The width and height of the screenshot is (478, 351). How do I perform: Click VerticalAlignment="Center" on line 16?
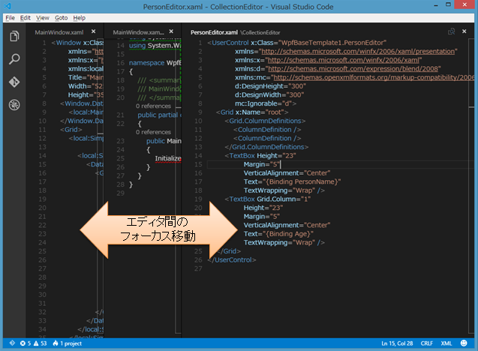tap(287, 173)
